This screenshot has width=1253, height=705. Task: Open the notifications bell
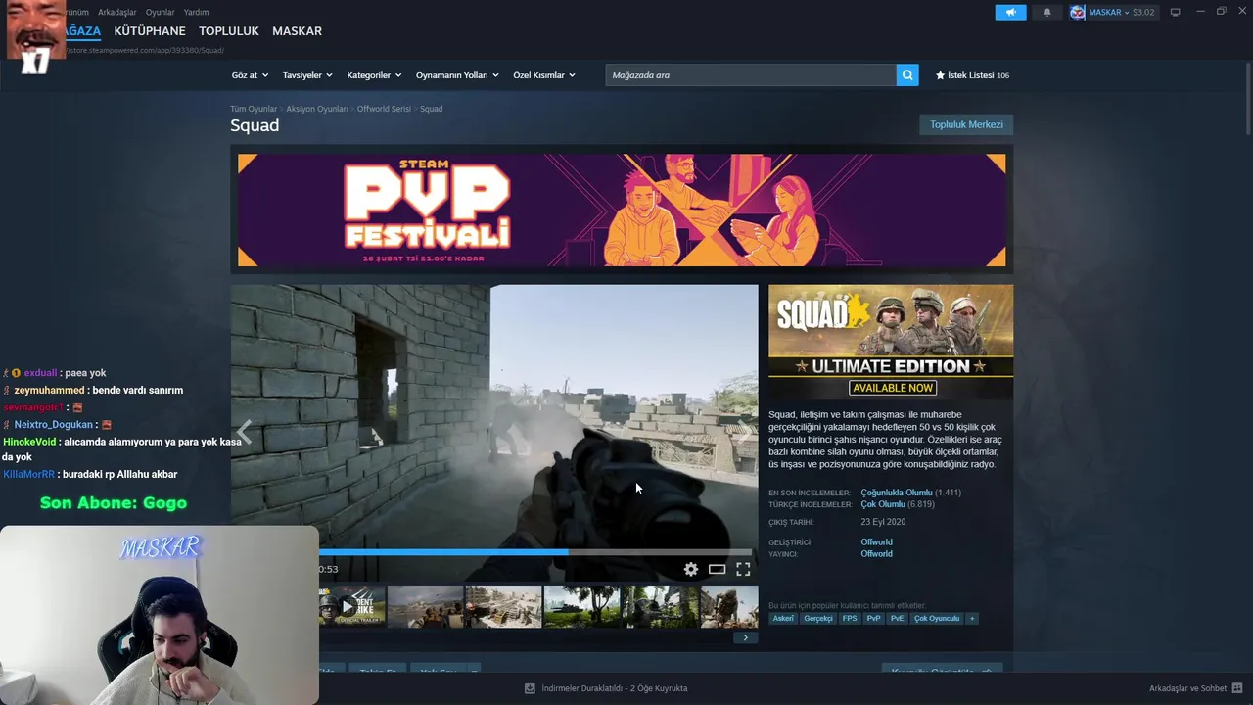tap(1046, 12)
